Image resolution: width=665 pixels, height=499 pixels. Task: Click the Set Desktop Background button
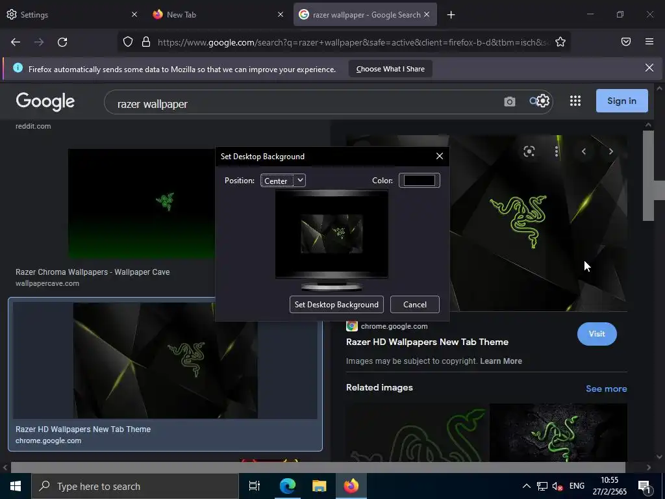click(336, 305)
